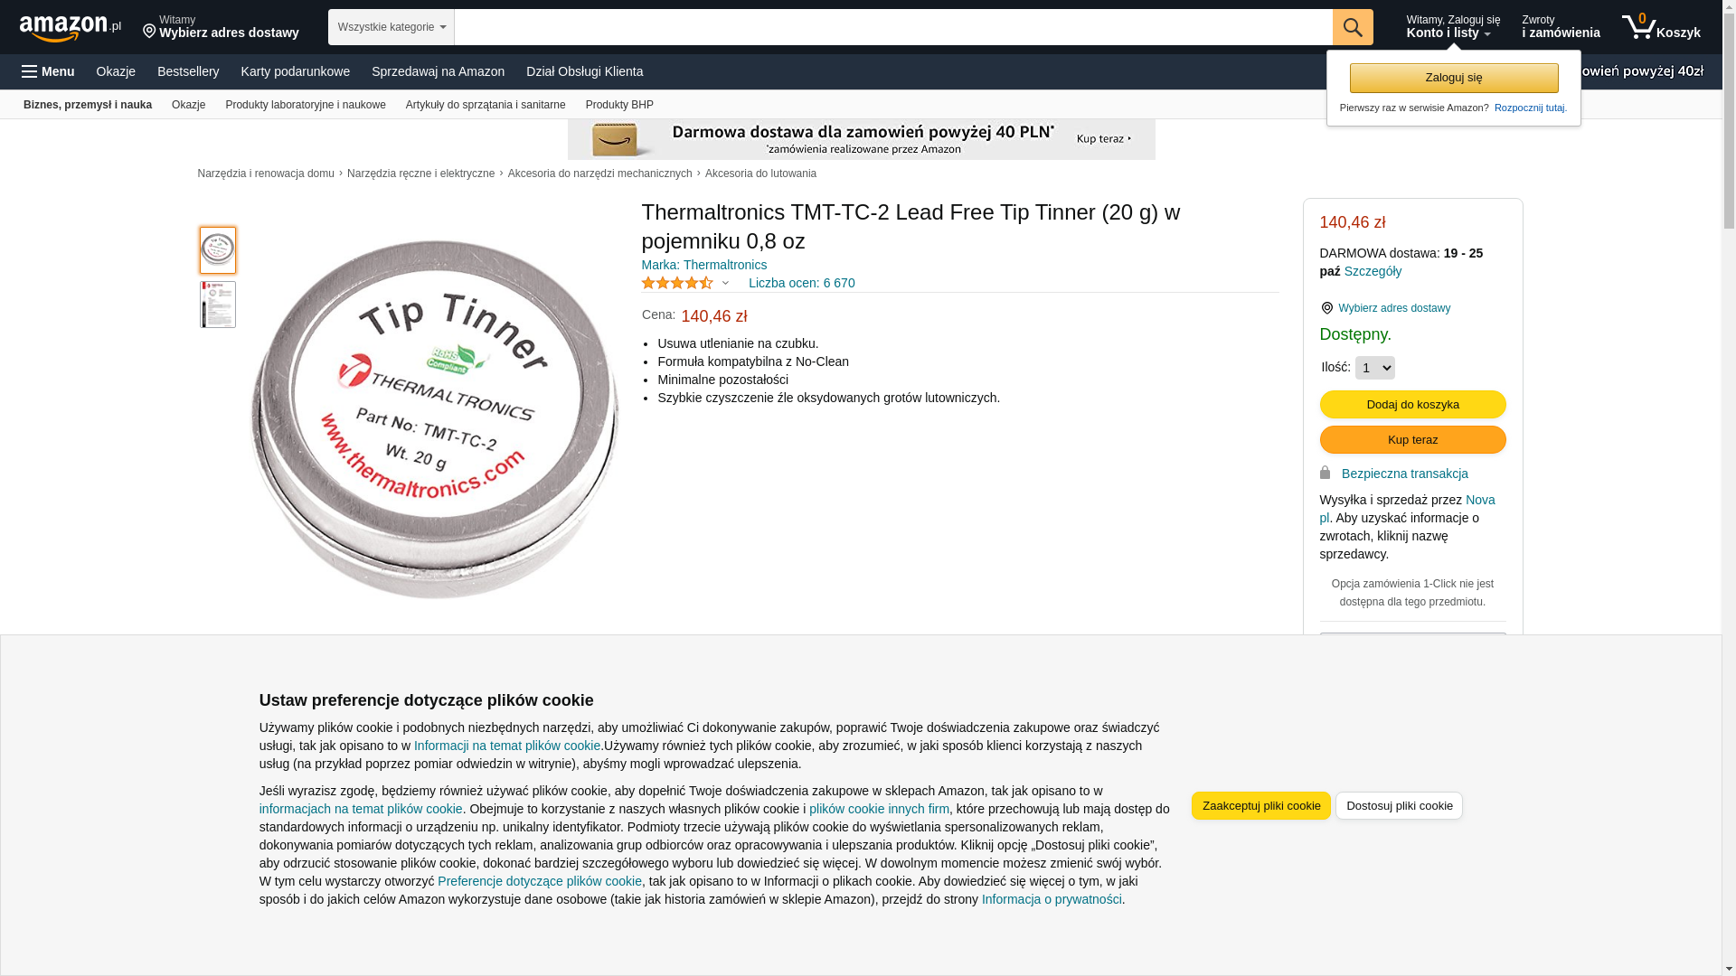Click the magnifier search button

coord(1353,27)
